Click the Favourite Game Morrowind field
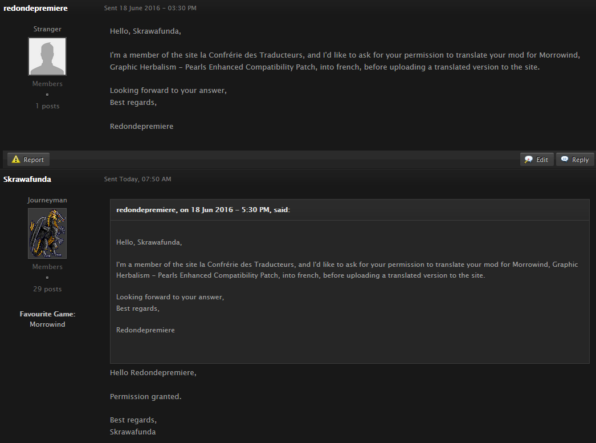Viewport: 596px width, 443px height. coord(47,319)
